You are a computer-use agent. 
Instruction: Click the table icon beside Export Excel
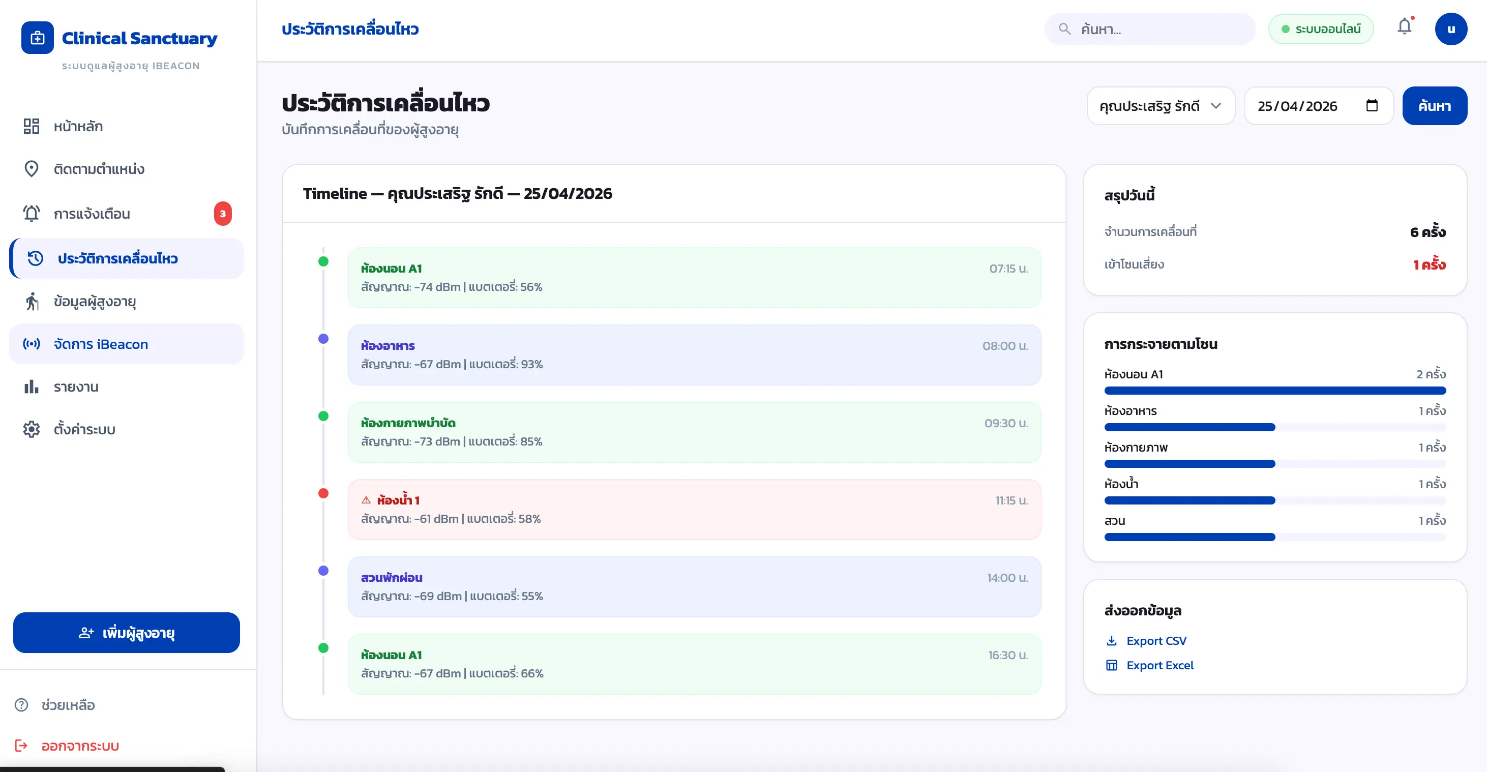(1111, 665)
